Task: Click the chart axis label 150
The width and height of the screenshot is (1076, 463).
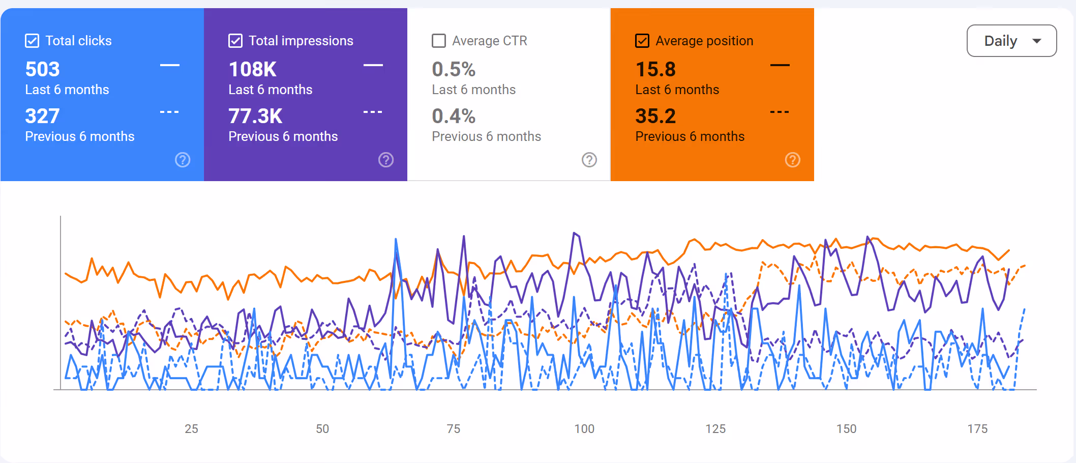Action: [x=847, y=429]
